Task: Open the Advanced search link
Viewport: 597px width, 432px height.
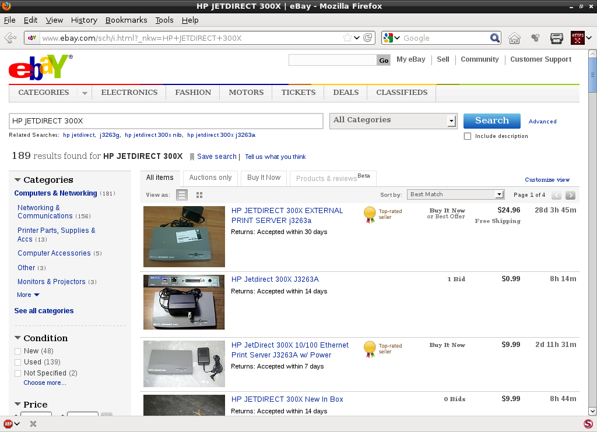Action: click(x=543, y=121)
